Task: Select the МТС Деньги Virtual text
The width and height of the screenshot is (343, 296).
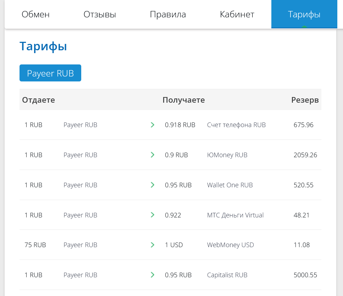Action: point(235,215)
